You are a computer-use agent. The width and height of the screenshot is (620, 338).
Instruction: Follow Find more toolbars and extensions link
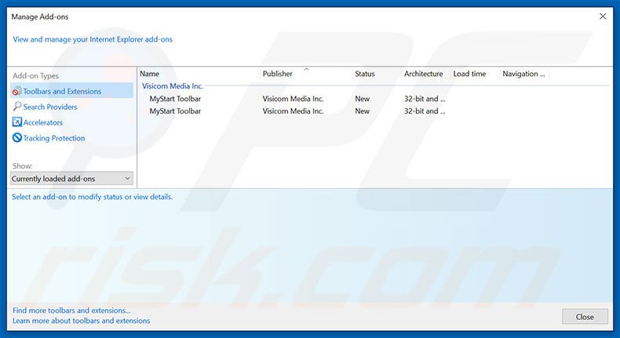coord(71,311)
